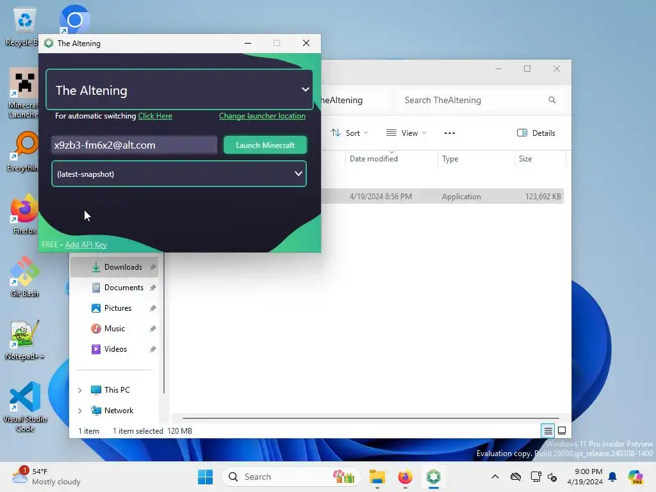Click Here link for automatic switching
656x492 pixels.
coord(155,116)
